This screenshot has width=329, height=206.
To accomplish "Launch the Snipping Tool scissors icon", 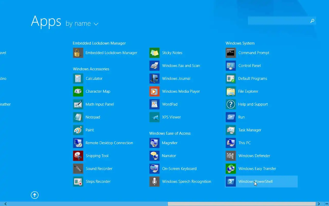I will [78, 156].
